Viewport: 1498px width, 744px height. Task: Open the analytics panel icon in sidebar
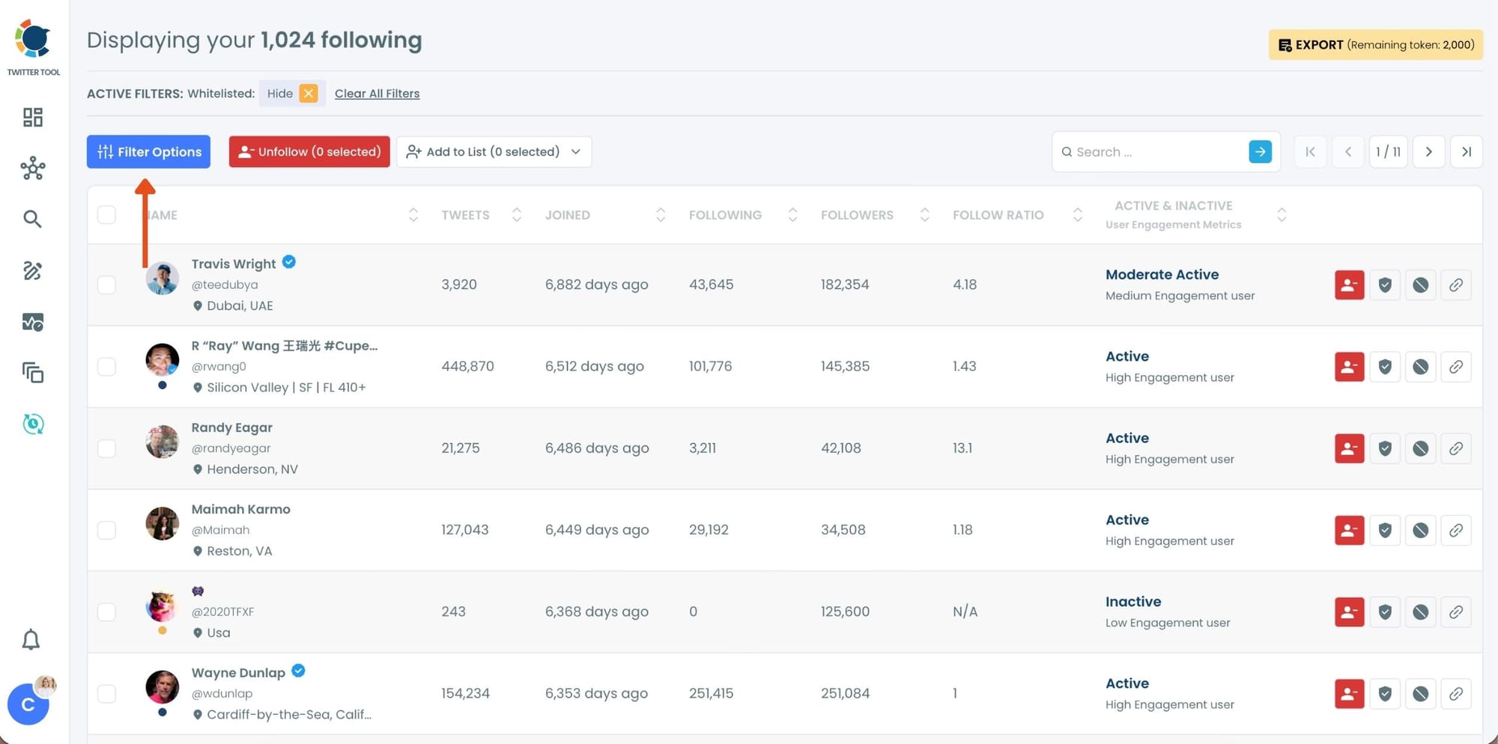pyautogui.click(x=32, y=322)
